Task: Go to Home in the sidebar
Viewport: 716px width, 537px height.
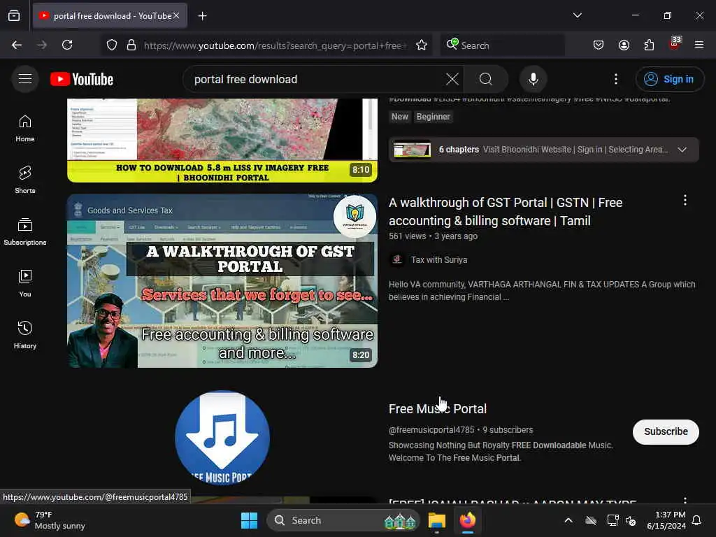Action: 25,129
